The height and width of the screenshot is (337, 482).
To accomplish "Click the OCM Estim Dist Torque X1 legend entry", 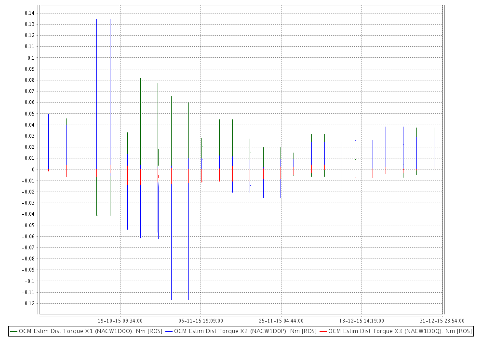I will pos(86,331).
